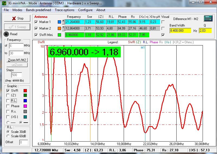Click the Read indicator icon

[7, 34]
